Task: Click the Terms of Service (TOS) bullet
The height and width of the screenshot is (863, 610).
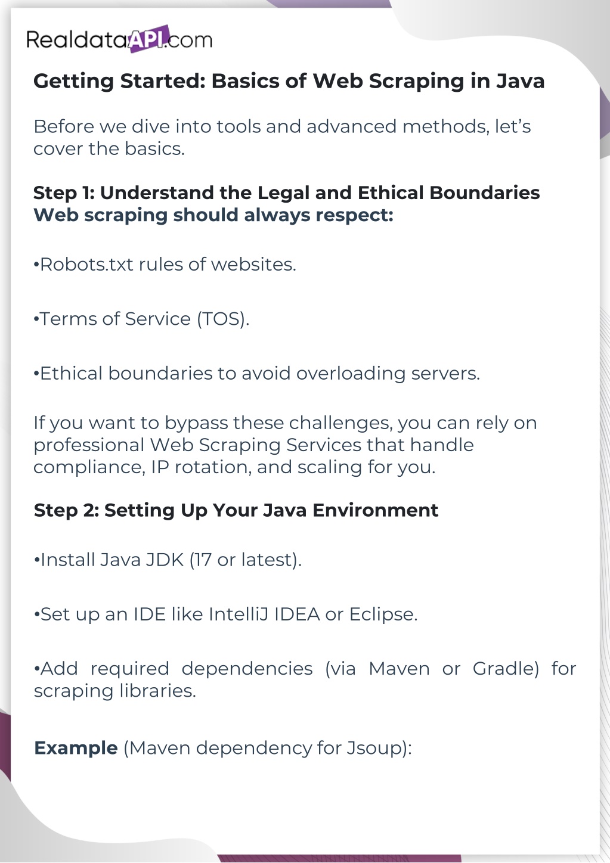Action: point(141,319)
